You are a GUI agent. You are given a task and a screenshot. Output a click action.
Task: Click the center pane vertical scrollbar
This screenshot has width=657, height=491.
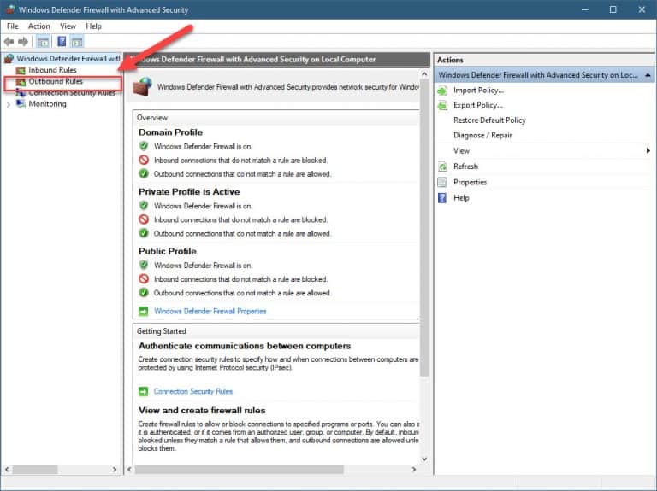[424, 256]
